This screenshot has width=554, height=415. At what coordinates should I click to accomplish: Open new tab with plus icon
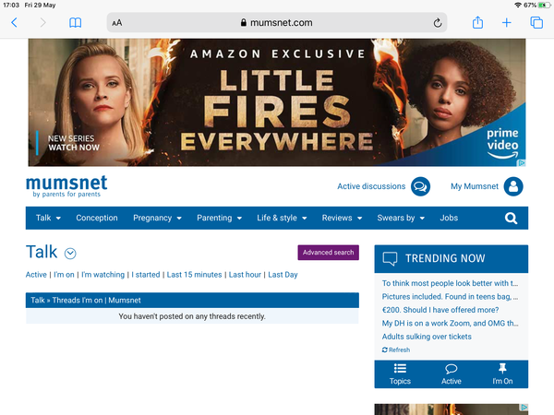[507, 22]
